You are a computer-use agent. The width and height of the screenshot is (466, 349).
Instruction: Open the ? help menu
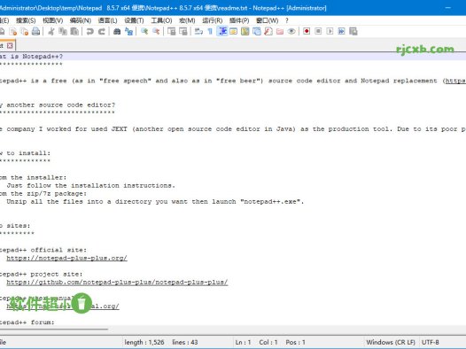point(287,20)
